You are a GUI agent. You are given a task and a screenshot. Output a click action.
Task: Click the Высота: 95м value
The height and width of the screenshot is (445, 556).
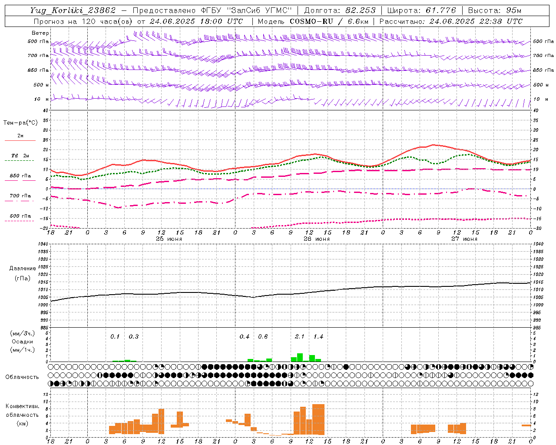[495, 10]
